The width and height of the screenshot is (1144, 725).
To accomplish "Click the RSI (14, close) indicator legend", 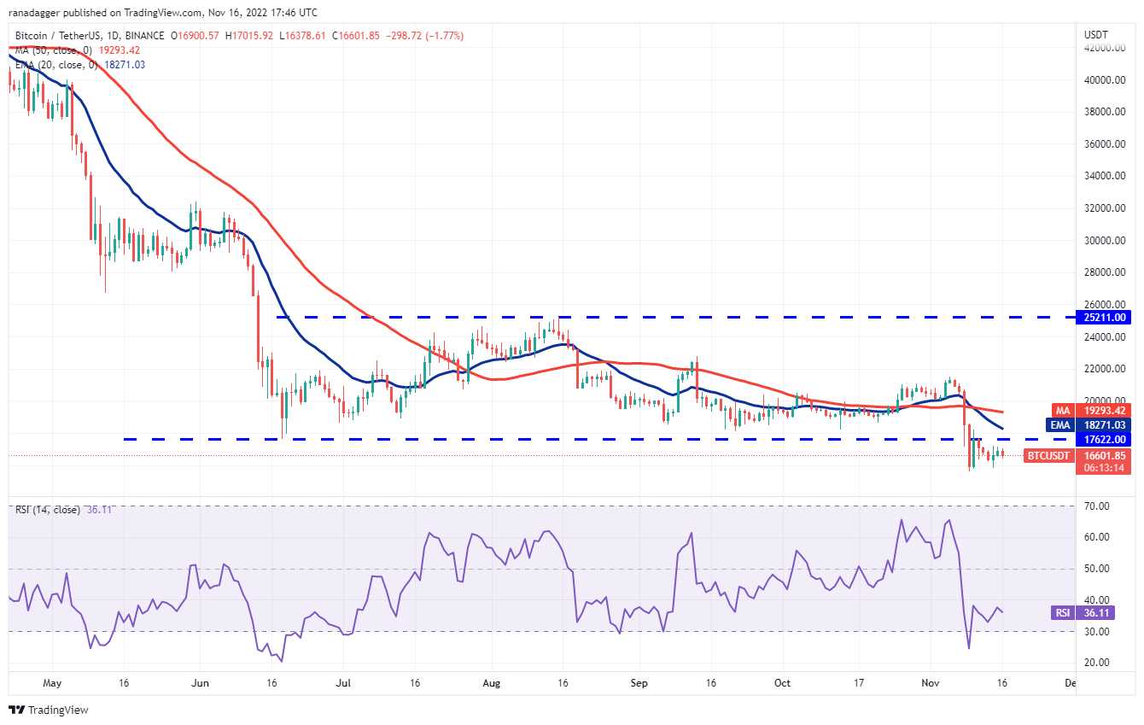I will pyautogui.click(x=47, y=510).
